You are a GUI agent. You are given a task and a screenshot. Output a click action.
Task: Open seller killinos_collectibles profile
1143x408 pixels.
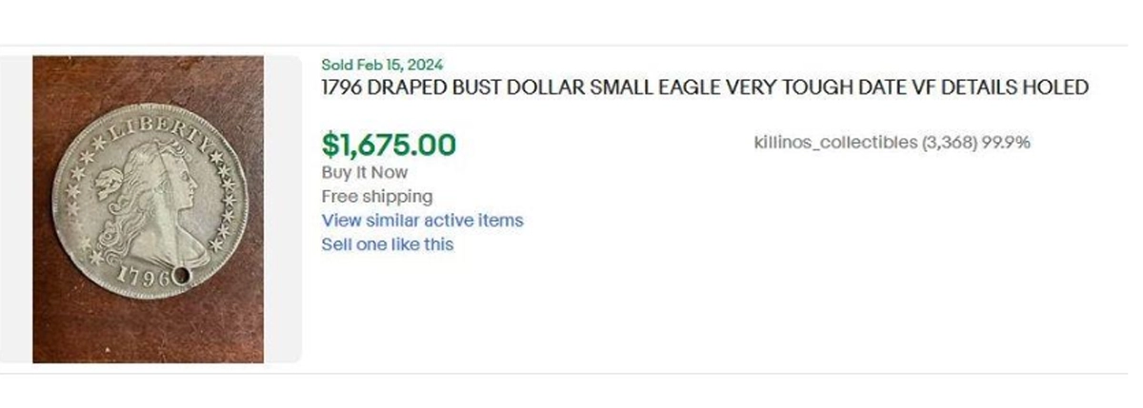point(834,143)
